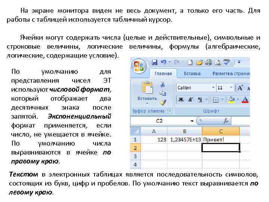
Task: Expand the underline style arrow next to Ч
Action: tap(207, 99)
